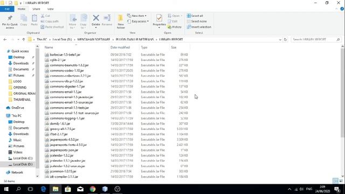Create a New folder
The image size is (345, 194).
click(121, 22)
